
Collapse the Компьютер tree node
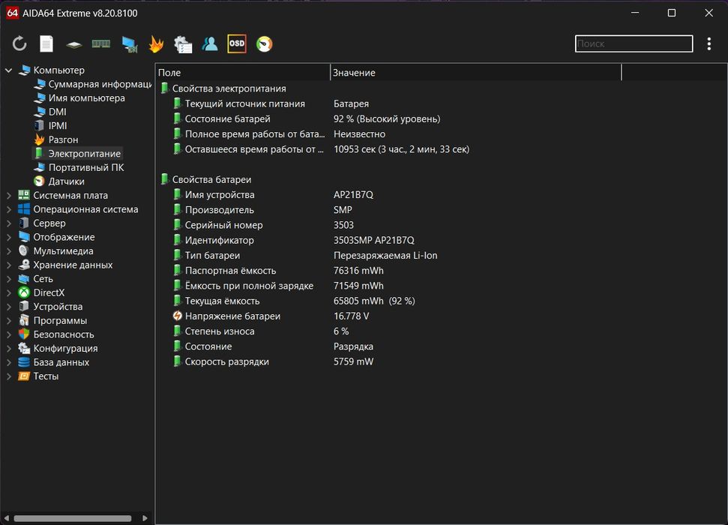8,70
